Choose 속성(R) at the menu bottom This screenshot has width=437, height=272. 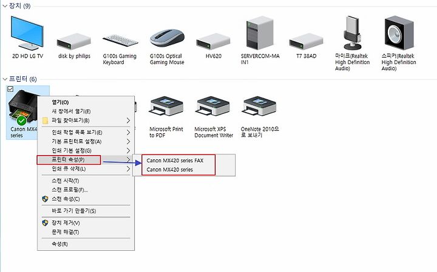click(86, 244)
